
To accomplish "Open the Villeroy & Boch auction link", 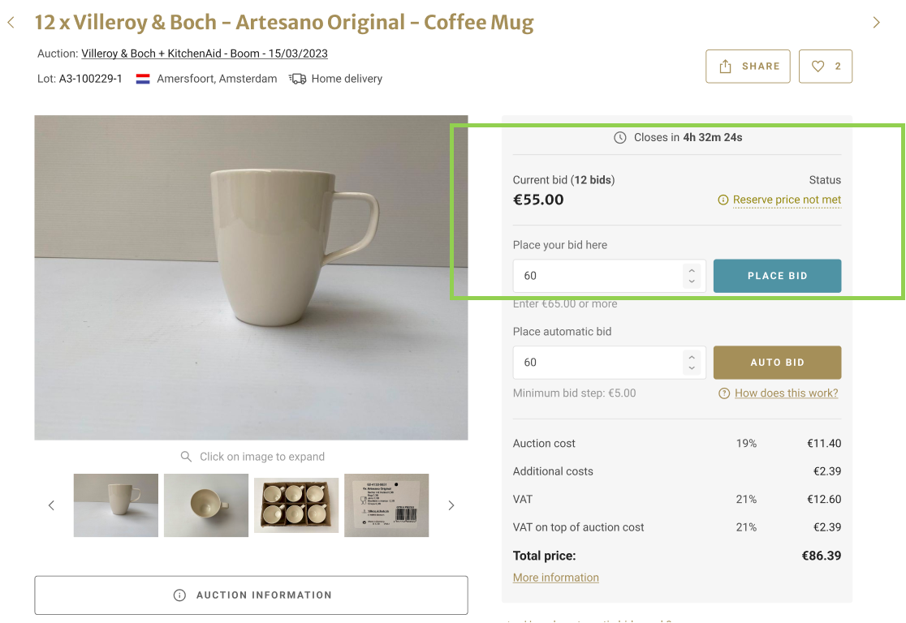I will coord(205,54).
